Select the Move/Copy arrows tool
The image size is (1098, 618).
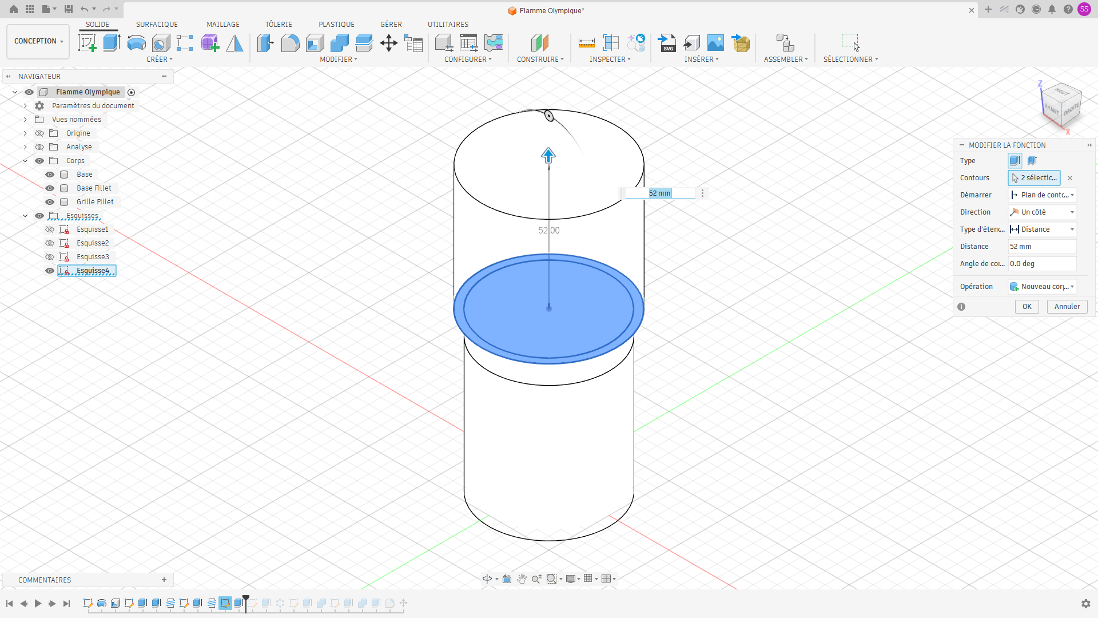pyautogui.click(x=389, y=43)
